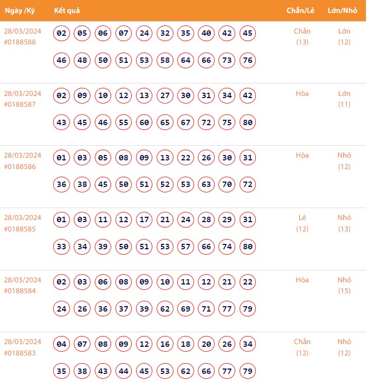Select the 'Chẵn/Lẻ' column header
The width and height of the screenshot is (367, 388).
(299, 10)
